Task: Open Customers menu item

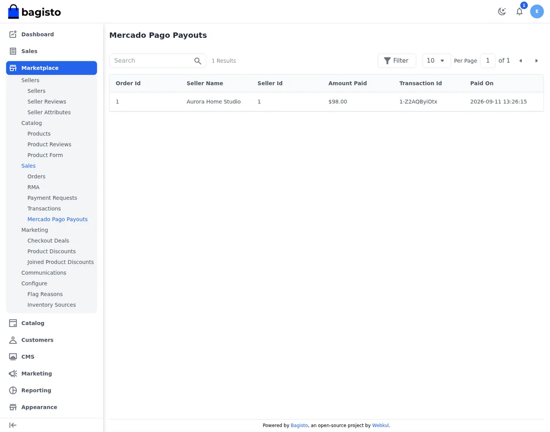Action: tap(52, 340)
